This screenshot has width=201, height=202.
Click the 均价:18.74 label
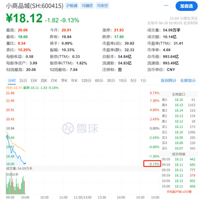click(14, 88)
